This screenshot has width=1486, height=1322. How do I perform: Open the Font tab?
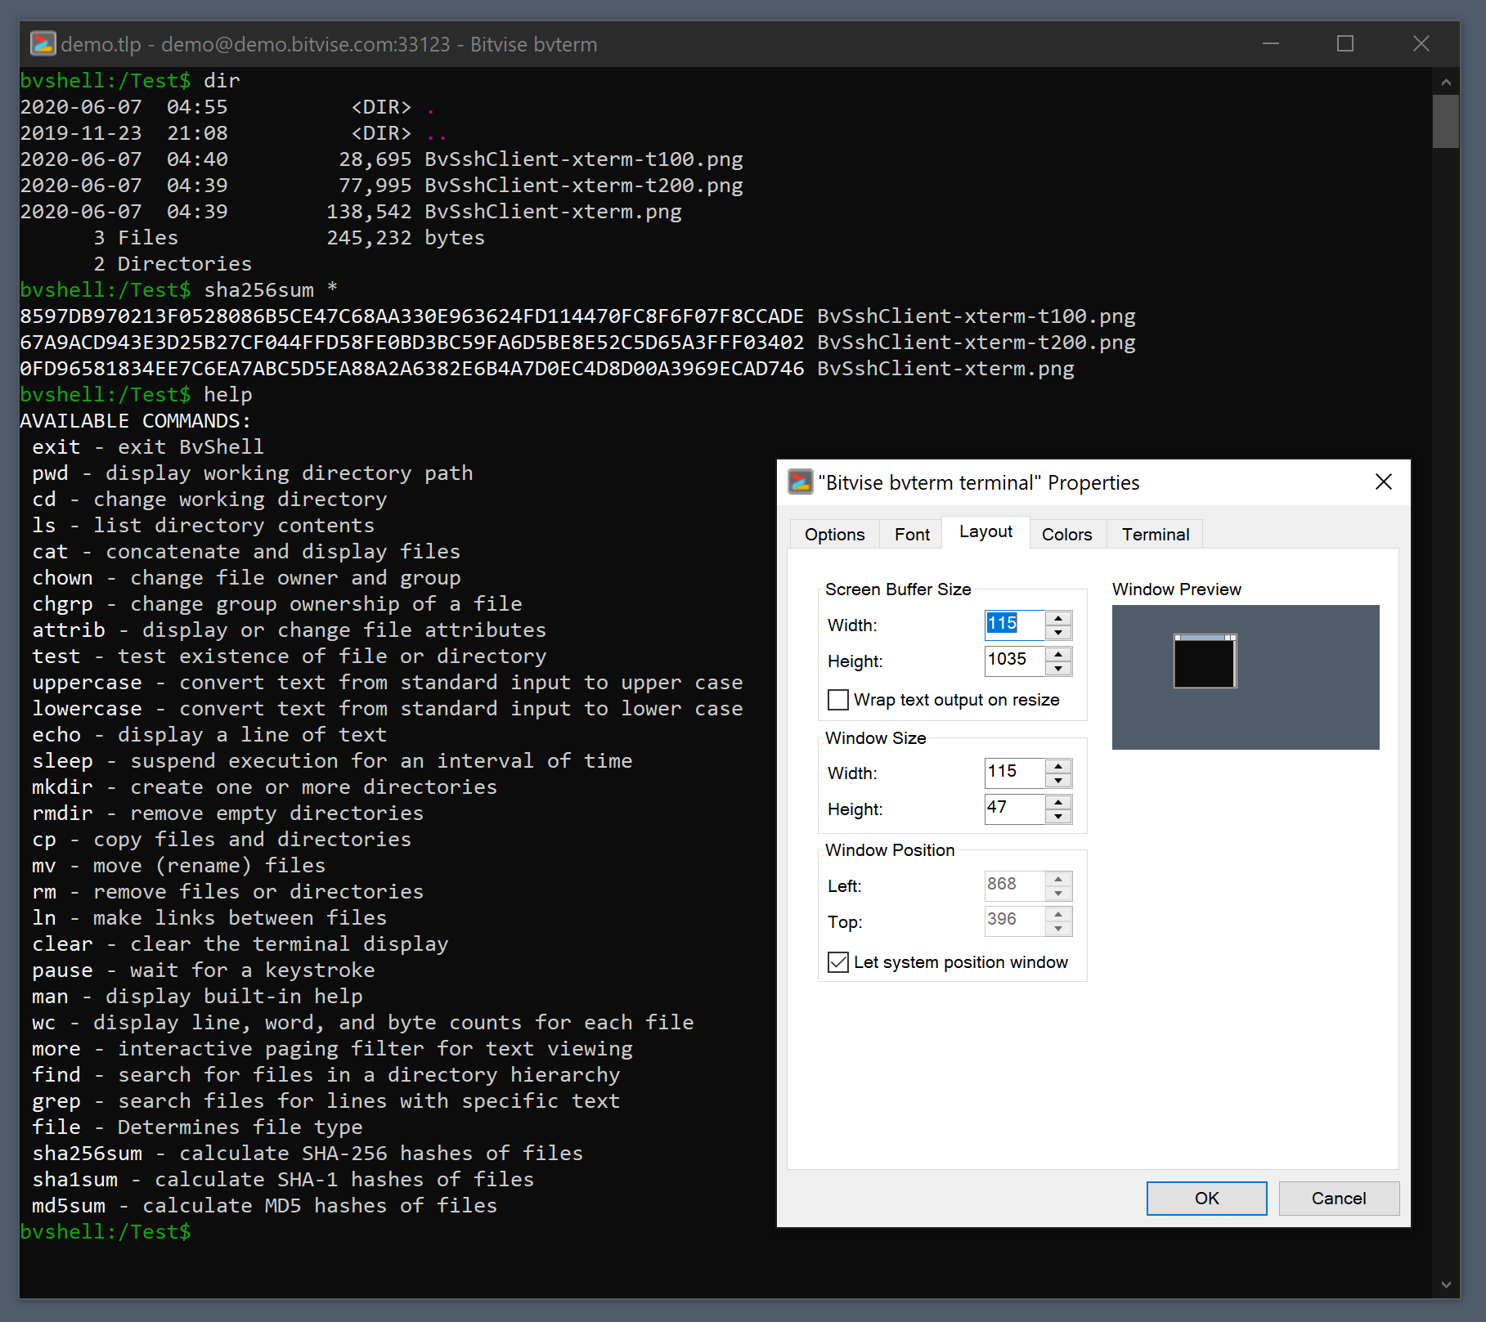click(910, 534)
